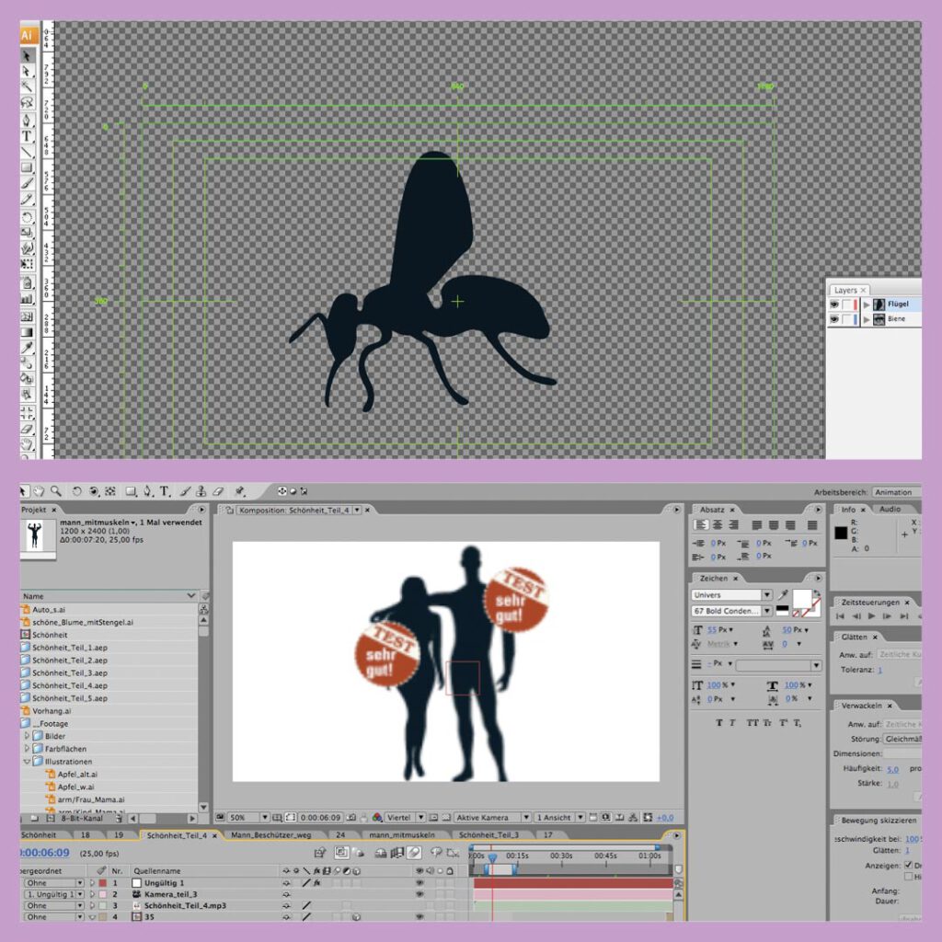Screen dimensions: 942x942
Task: Click the white fill color swatch in Zeichen
Action: point(803,598)
